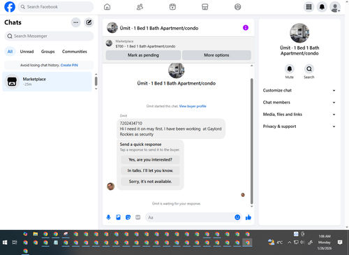Screen dimensions: 349x255
Task: Open the weather 4°C taskbar widget
Action: coord(275,242)
